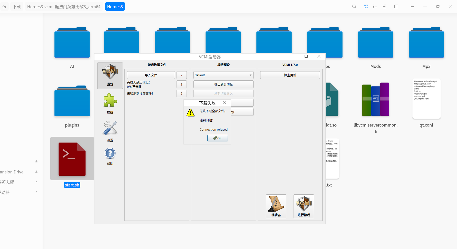Screen dimensions: 457x249
Task: Select the Mods folder
Action: coord(376,47)
